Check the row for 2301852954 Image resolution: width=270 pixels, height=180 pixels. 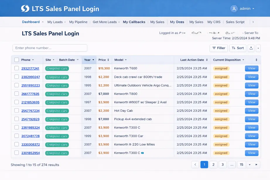16,153
